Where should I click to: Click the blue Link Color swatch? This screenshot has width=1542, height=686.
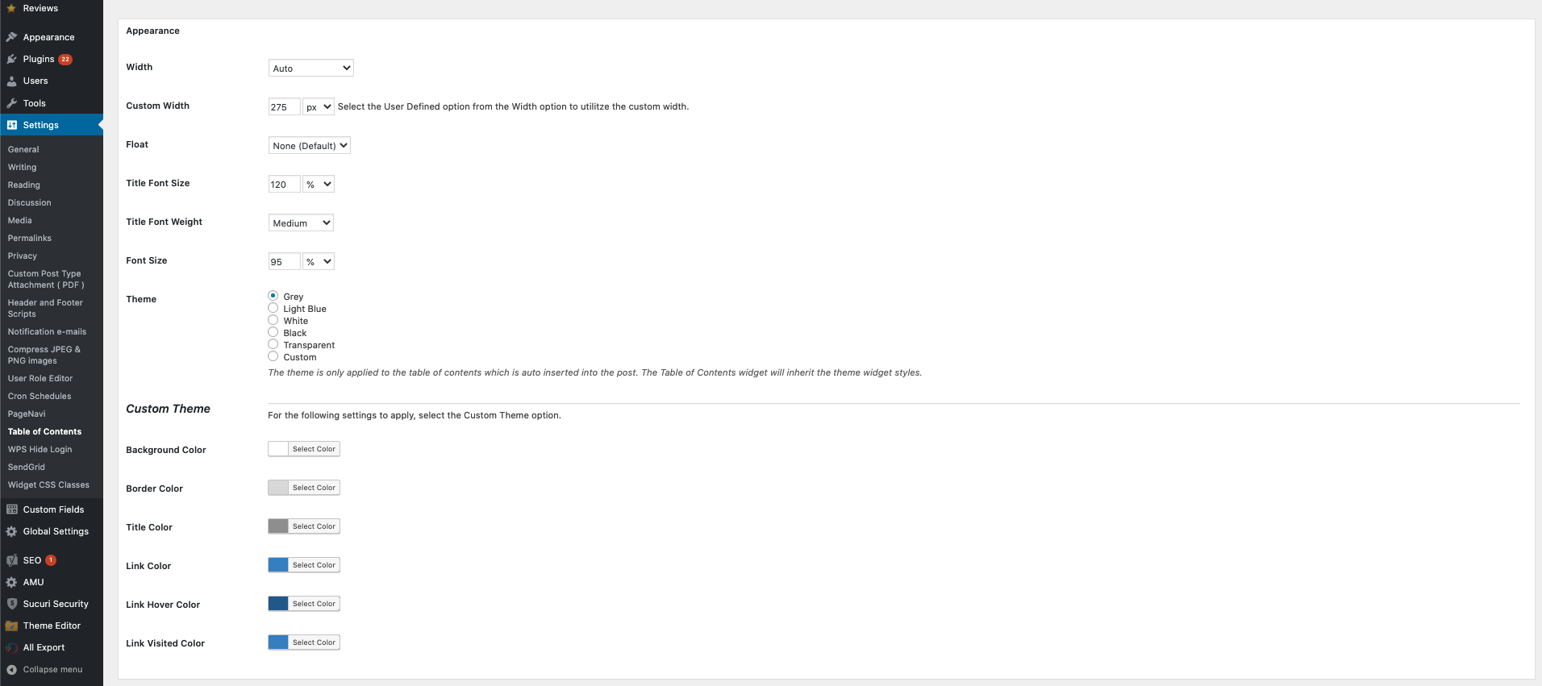(x=278, y=565)
